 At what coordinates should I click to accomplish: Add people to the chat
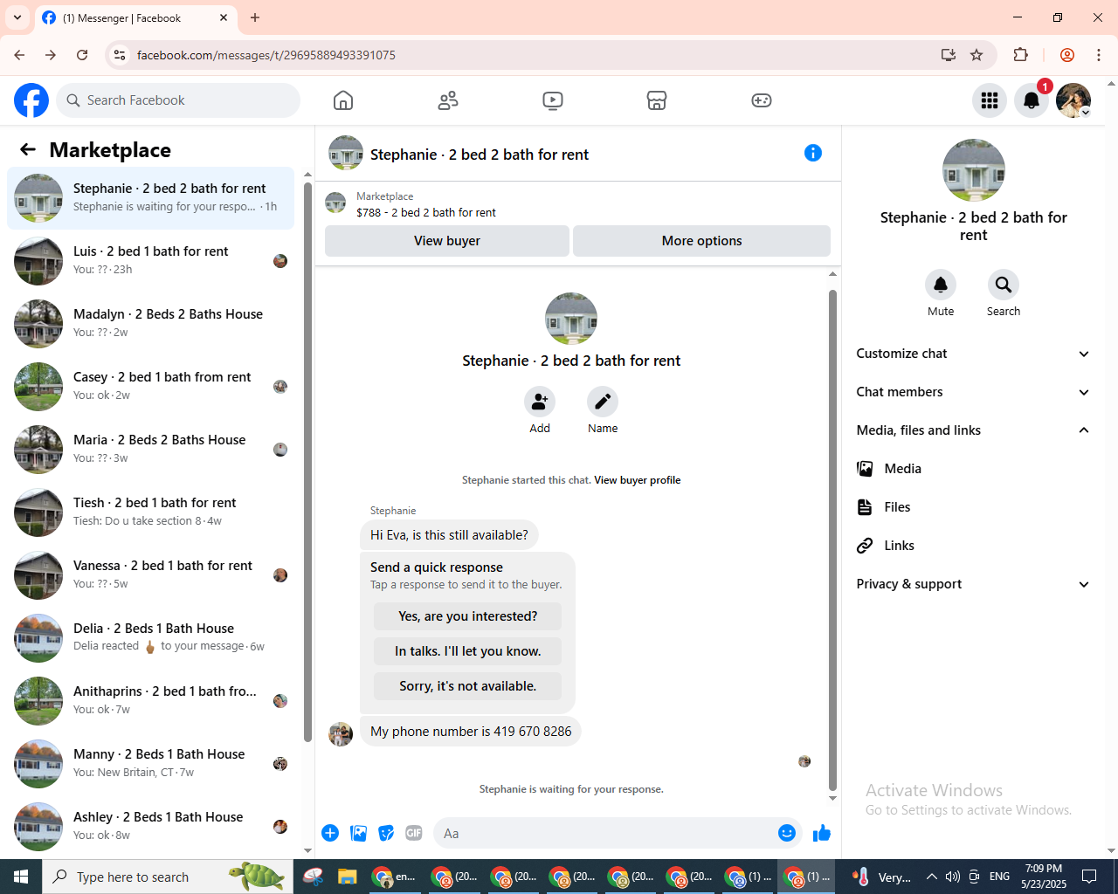tap(540, 402)
